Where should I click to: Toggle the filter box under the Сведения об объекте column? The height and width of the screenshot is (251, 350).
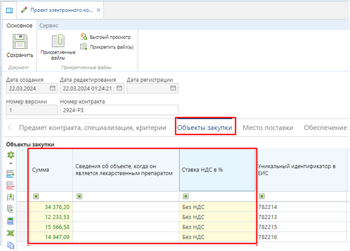[x=79, y=196]
